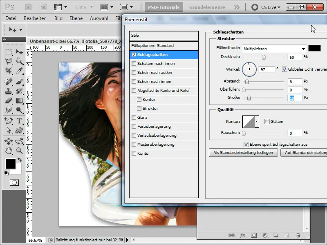Screen dimensions: 327x245
Task: Enable Schein nach außen checkbox
Action: [x=134, y=73]
